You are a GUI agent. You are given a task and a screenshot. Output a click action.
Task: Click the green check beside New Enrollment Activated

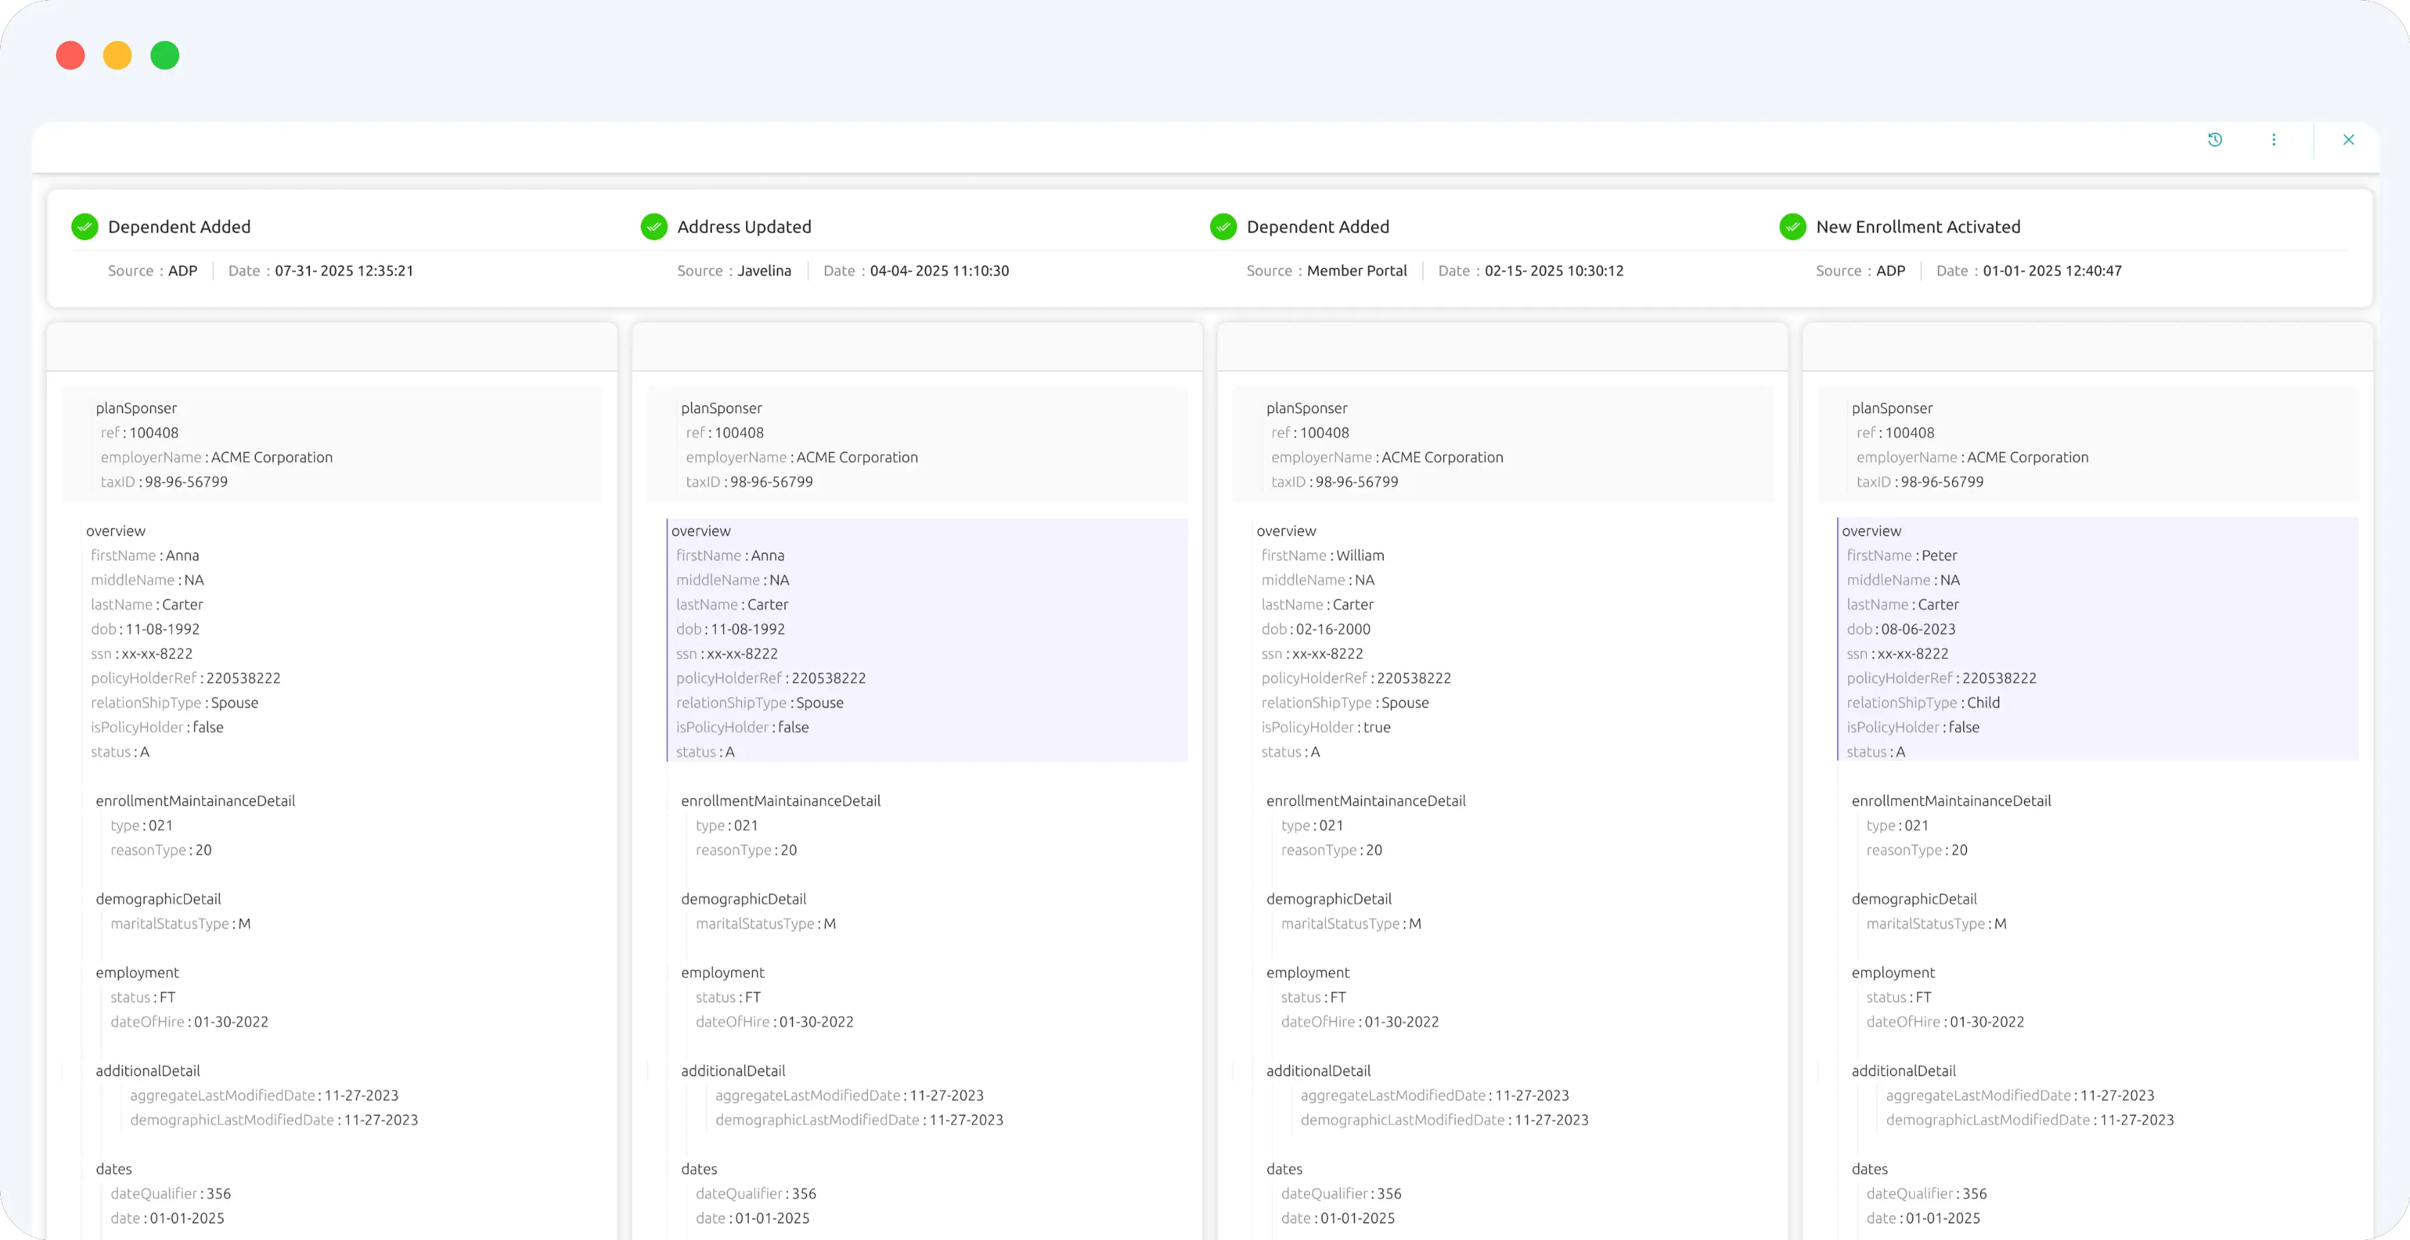(x=1793, y=227)
